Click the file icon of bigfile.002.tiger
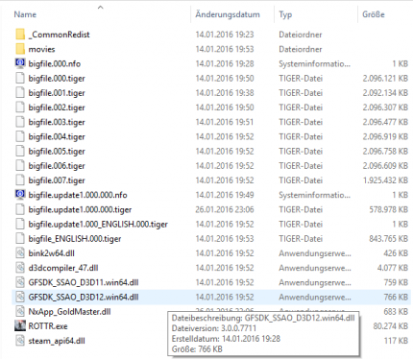 click(20, 108)
